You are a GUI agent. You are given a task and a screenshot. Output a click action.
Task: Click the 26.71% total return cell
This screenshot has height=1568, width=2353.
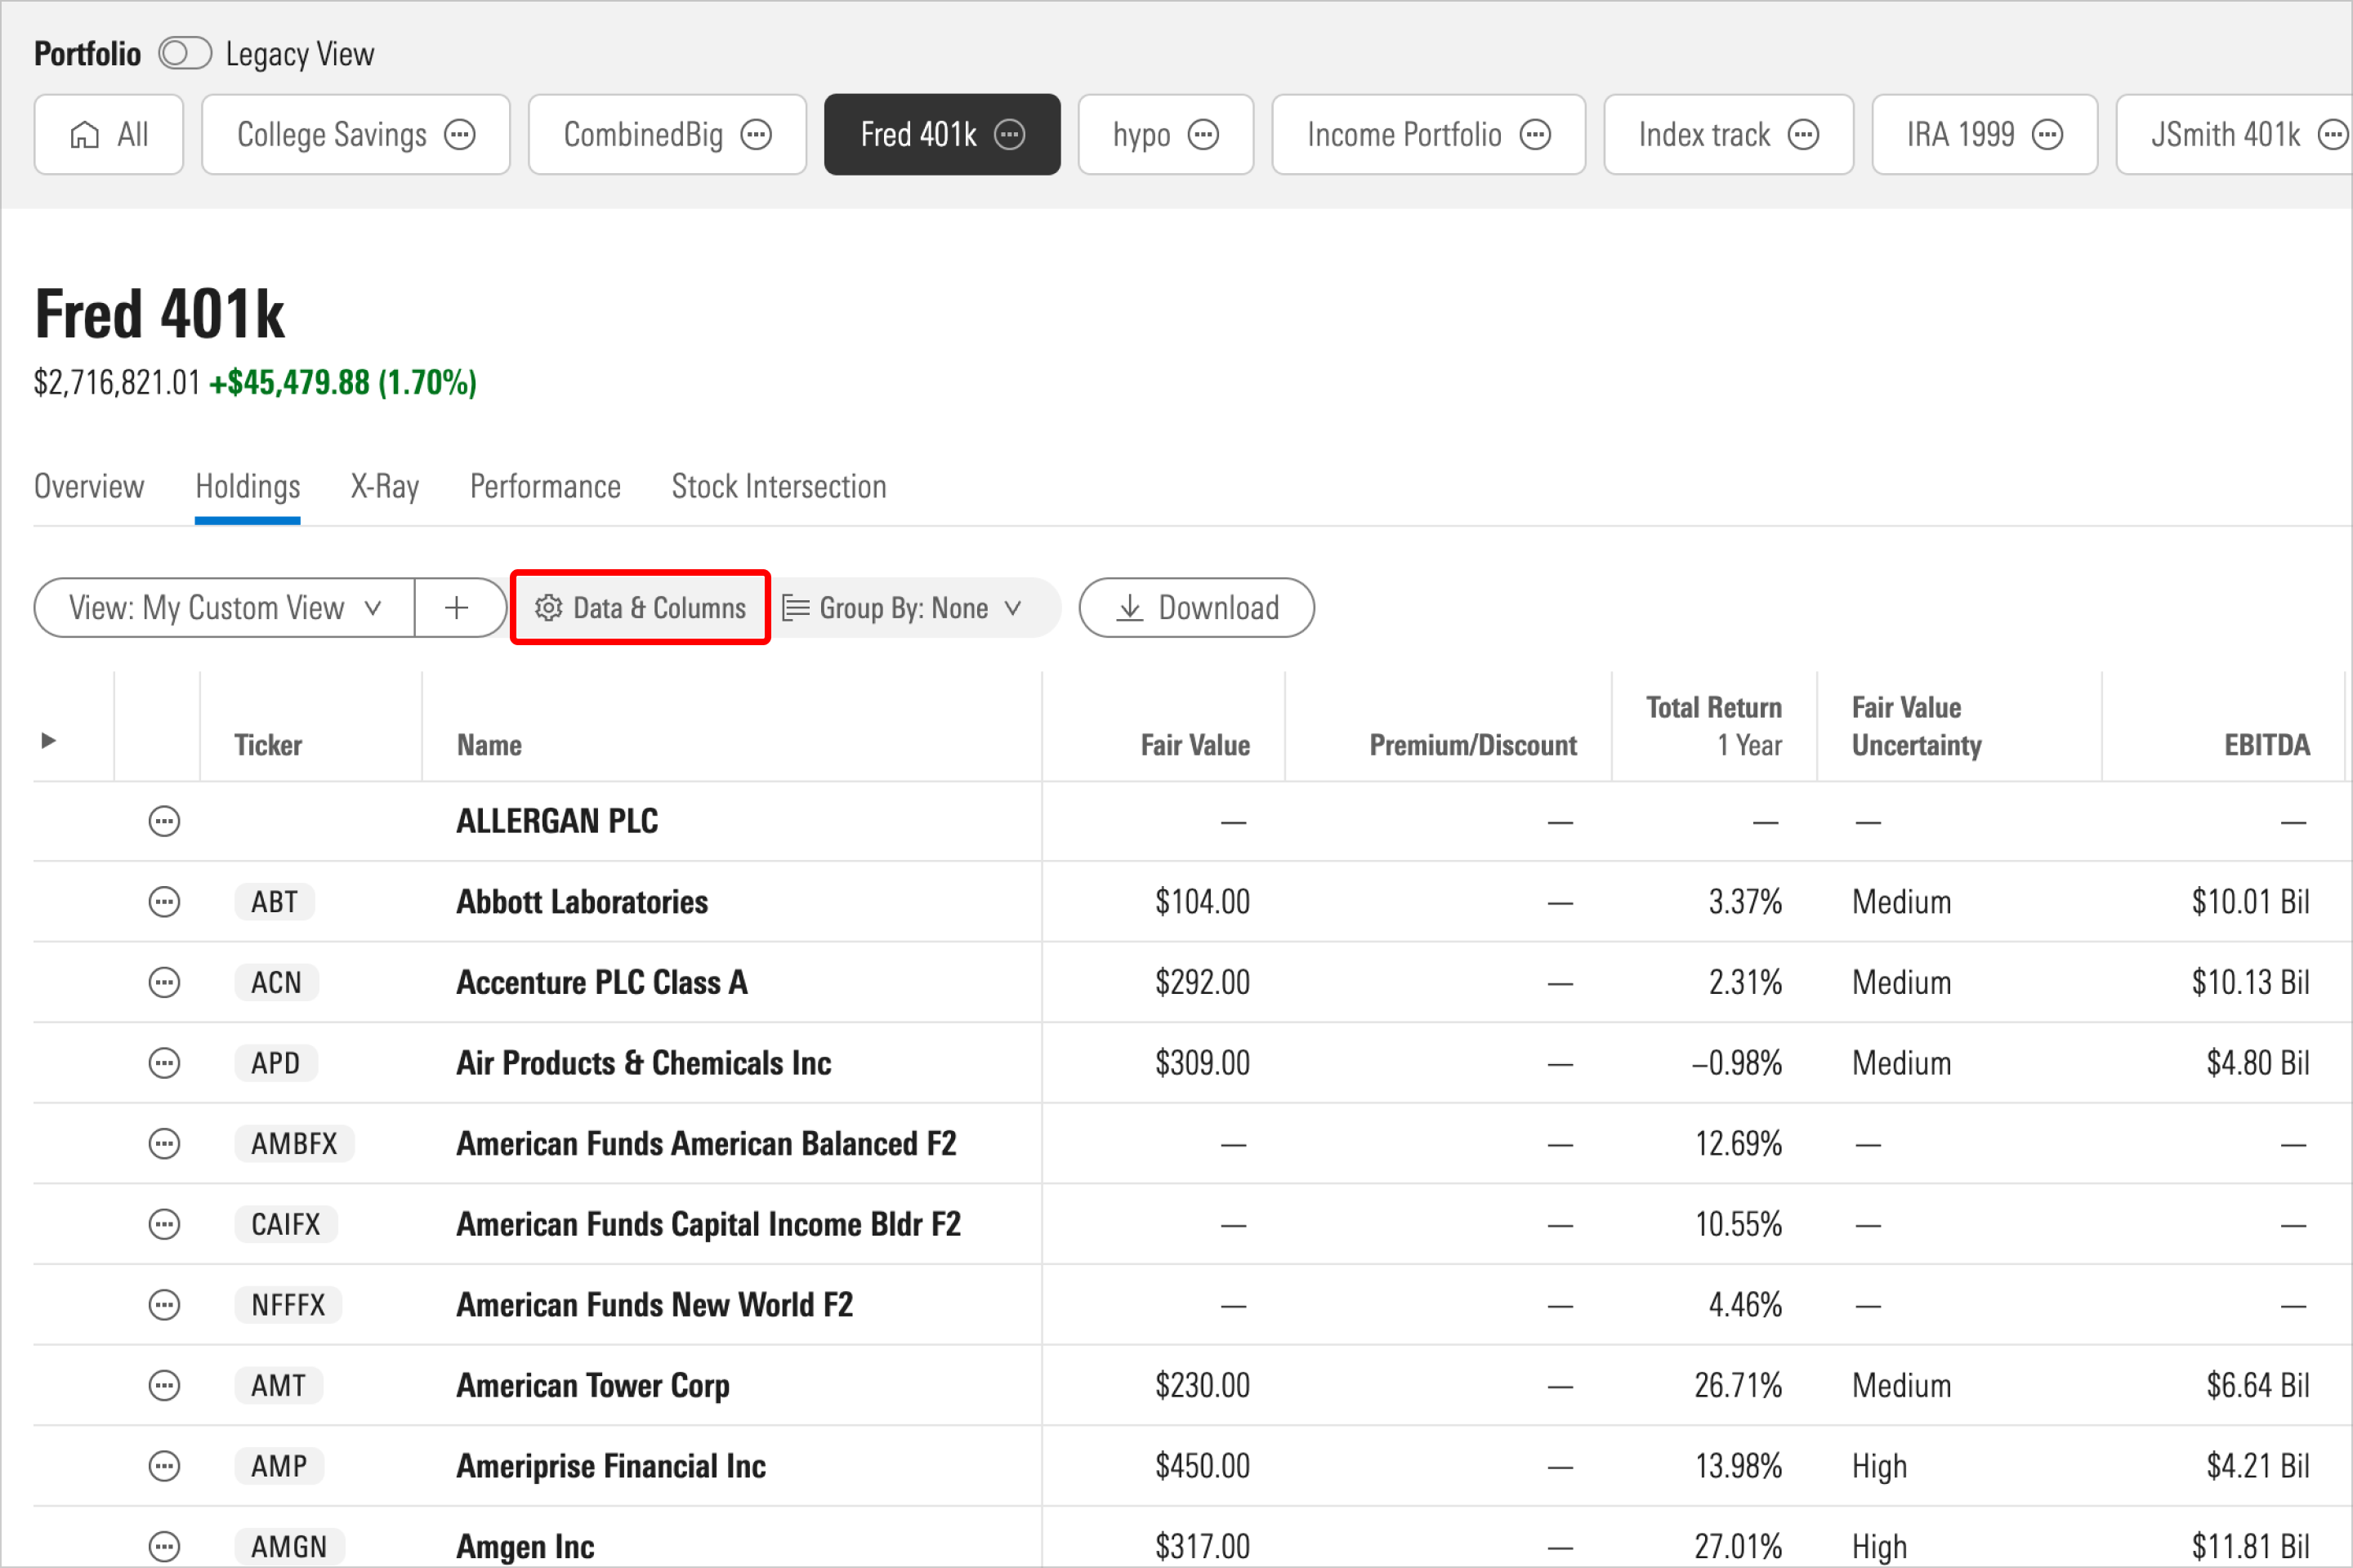pyautogui.click(x=1738, y=1386)
